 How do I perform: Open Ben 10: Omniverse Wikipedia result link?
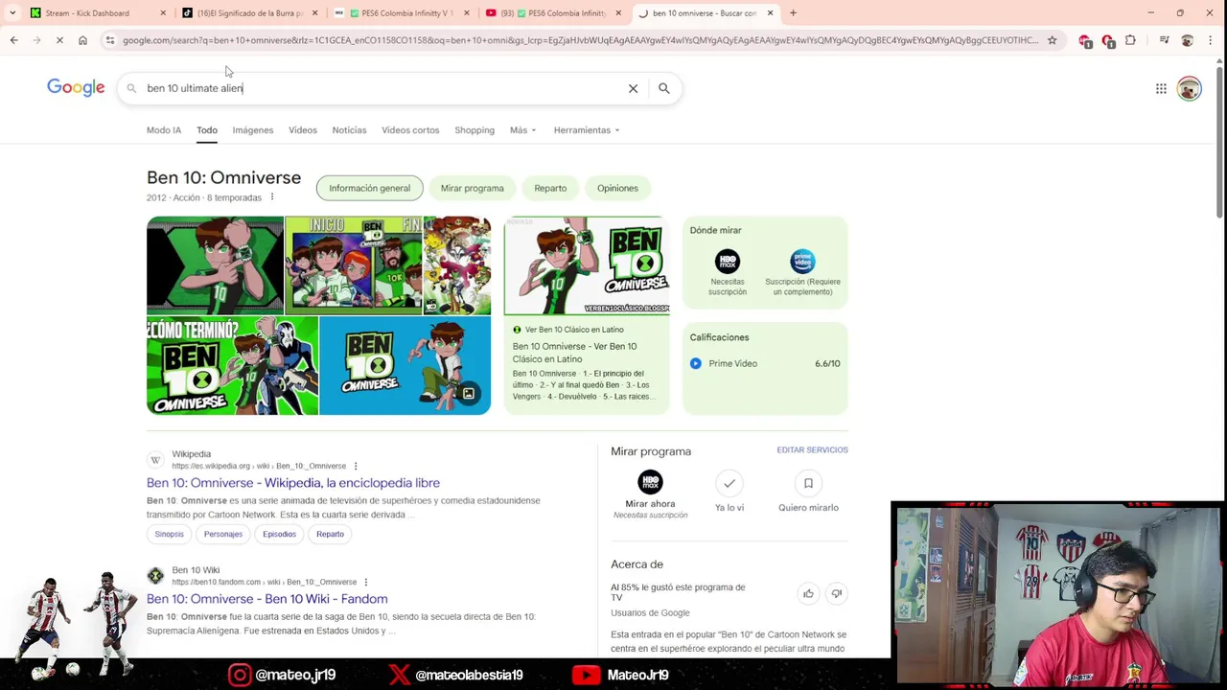pos(293,483)
